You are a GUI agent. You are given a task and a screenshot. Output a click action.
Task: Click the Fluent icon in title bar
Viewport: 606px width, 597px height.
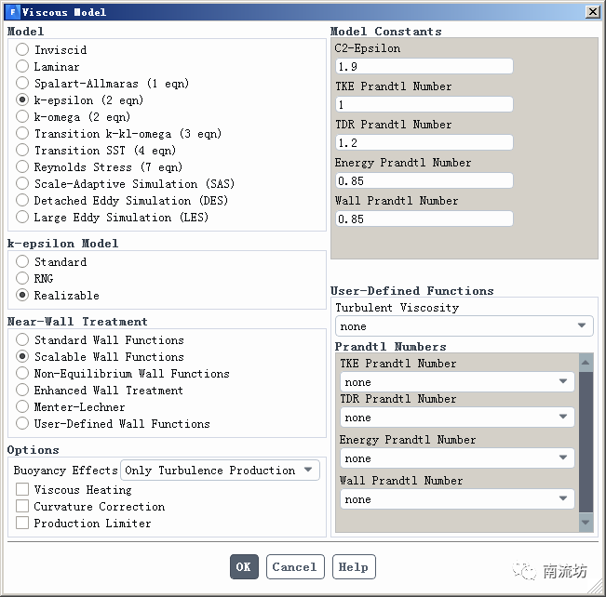13,12
